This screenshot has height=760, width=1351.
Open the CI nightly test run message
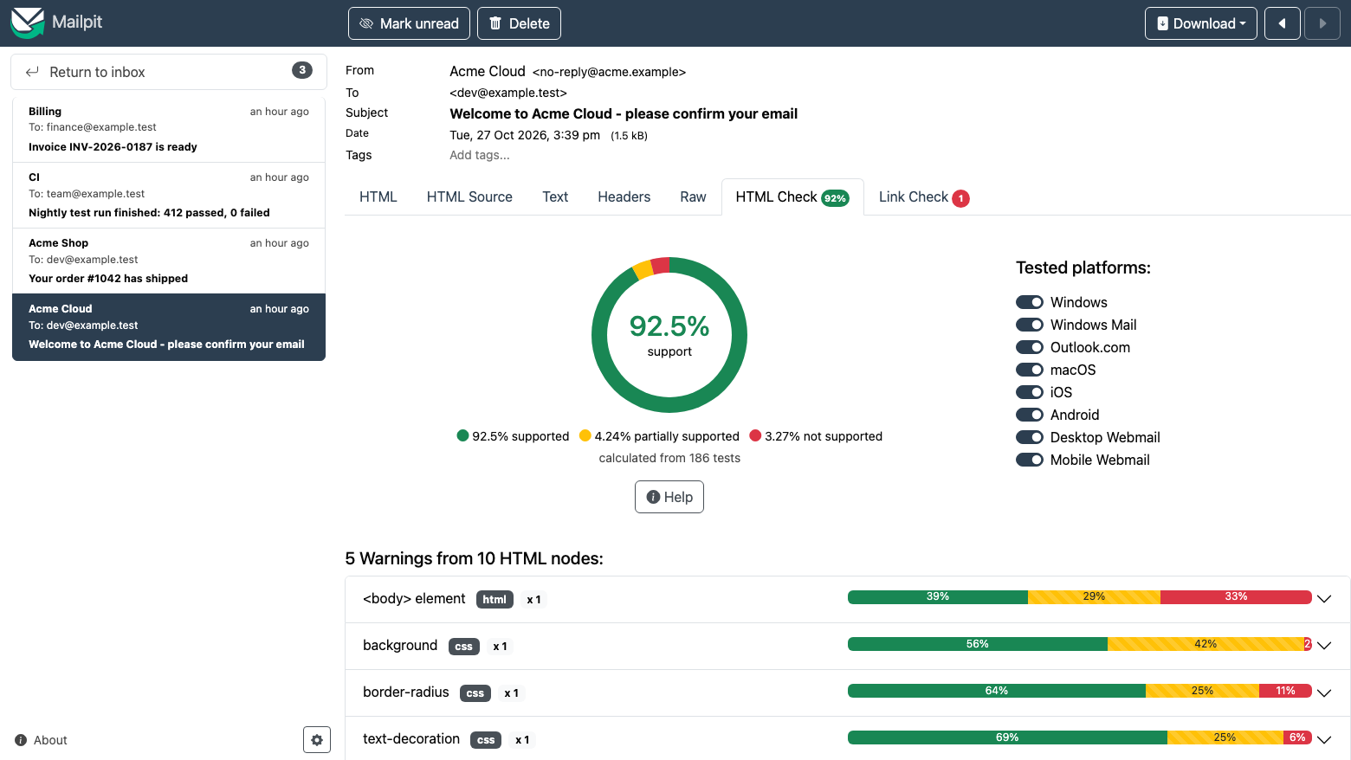tap(169, 195)
